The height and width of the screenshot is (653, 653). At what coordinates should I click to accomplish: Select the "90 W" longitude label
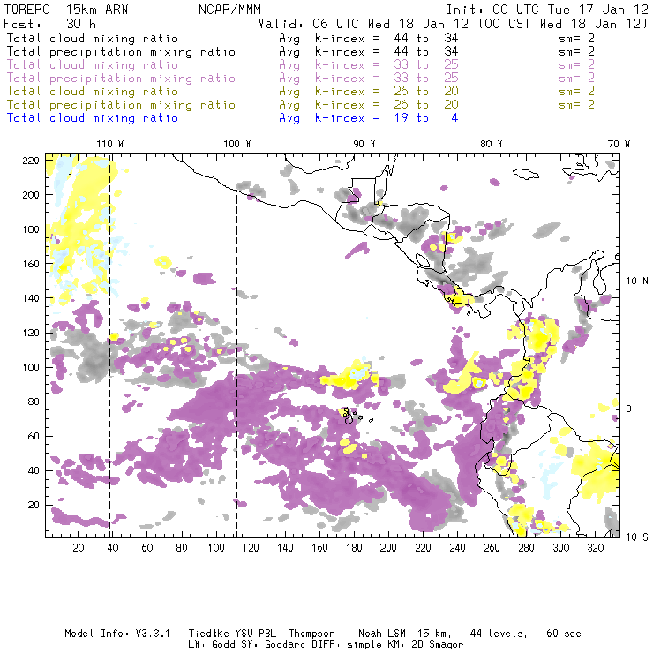coord(364,144)
